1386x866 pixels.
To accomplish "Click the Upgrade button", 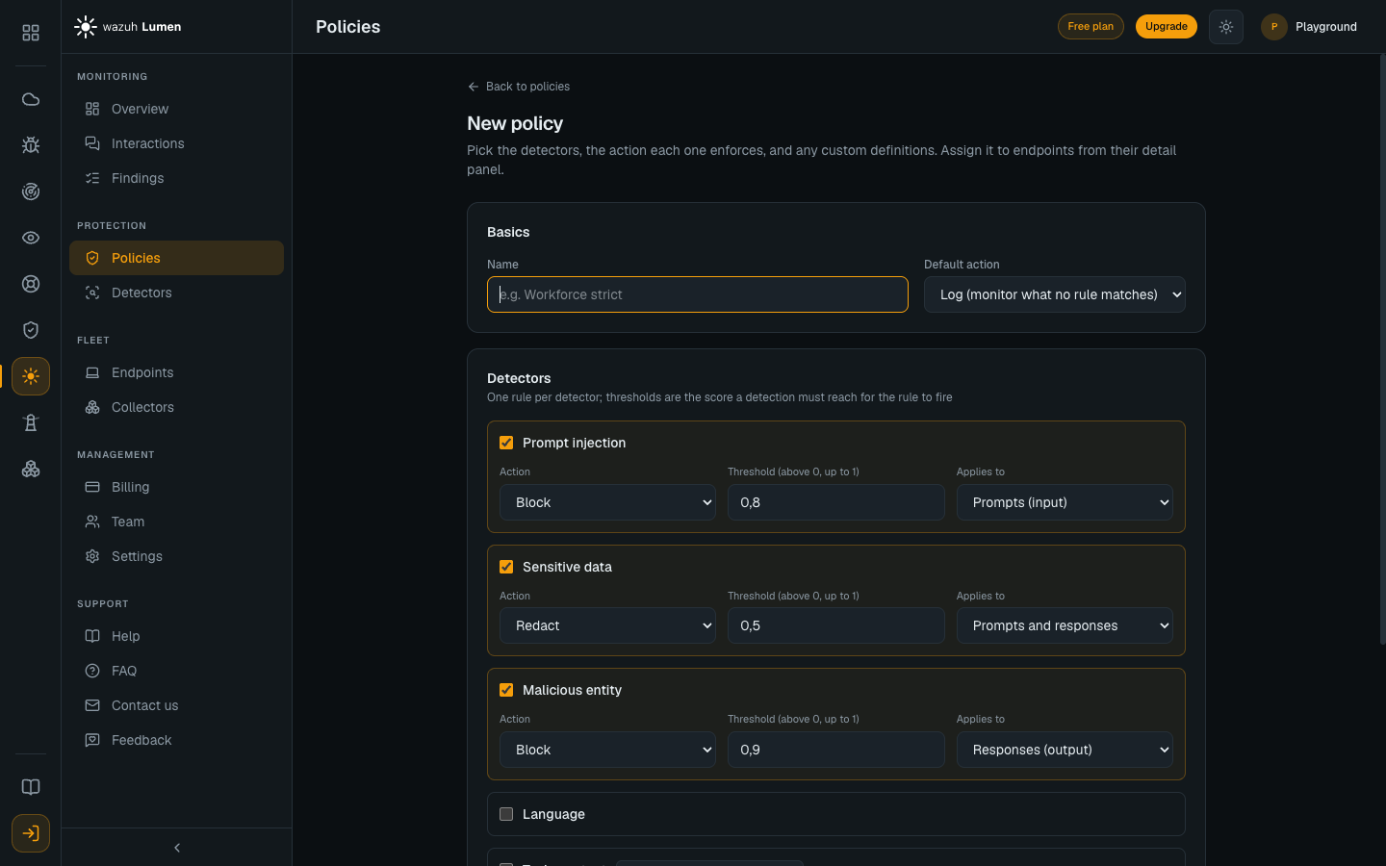I will (1167, 27).
